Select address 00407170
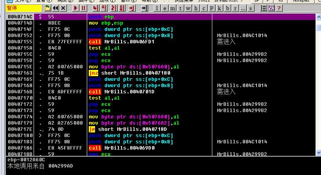The width and height of the screenshot is (321, 175). (x=20, y=98)
